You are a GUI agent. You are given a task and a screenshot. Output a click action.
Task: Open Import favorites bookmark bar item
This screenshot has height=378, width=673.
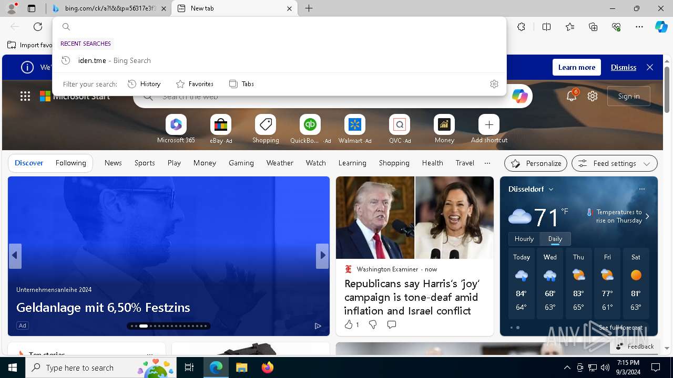30,45
